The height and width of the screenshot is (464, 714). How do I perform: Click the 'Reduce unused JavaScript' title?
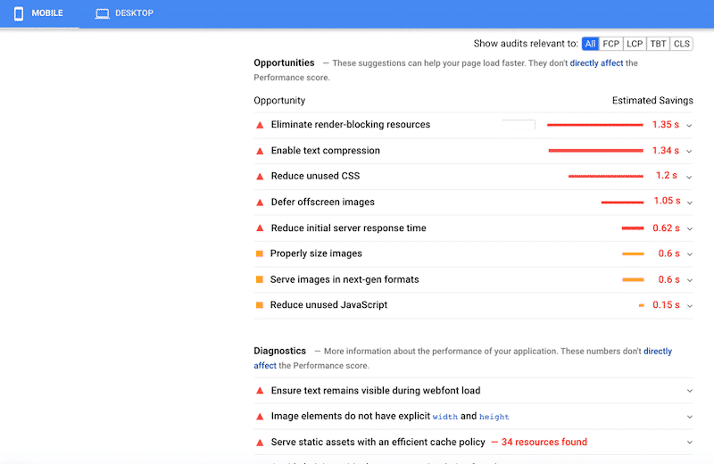(x=328, y=305)
